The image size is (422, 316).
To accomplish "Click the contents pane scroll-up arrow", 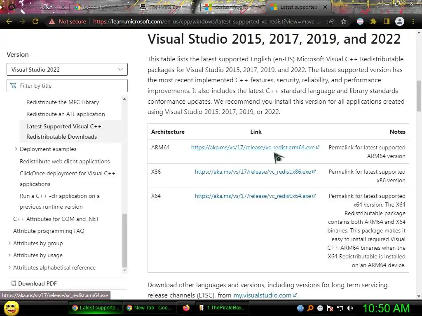I will (x=124, y=99).
